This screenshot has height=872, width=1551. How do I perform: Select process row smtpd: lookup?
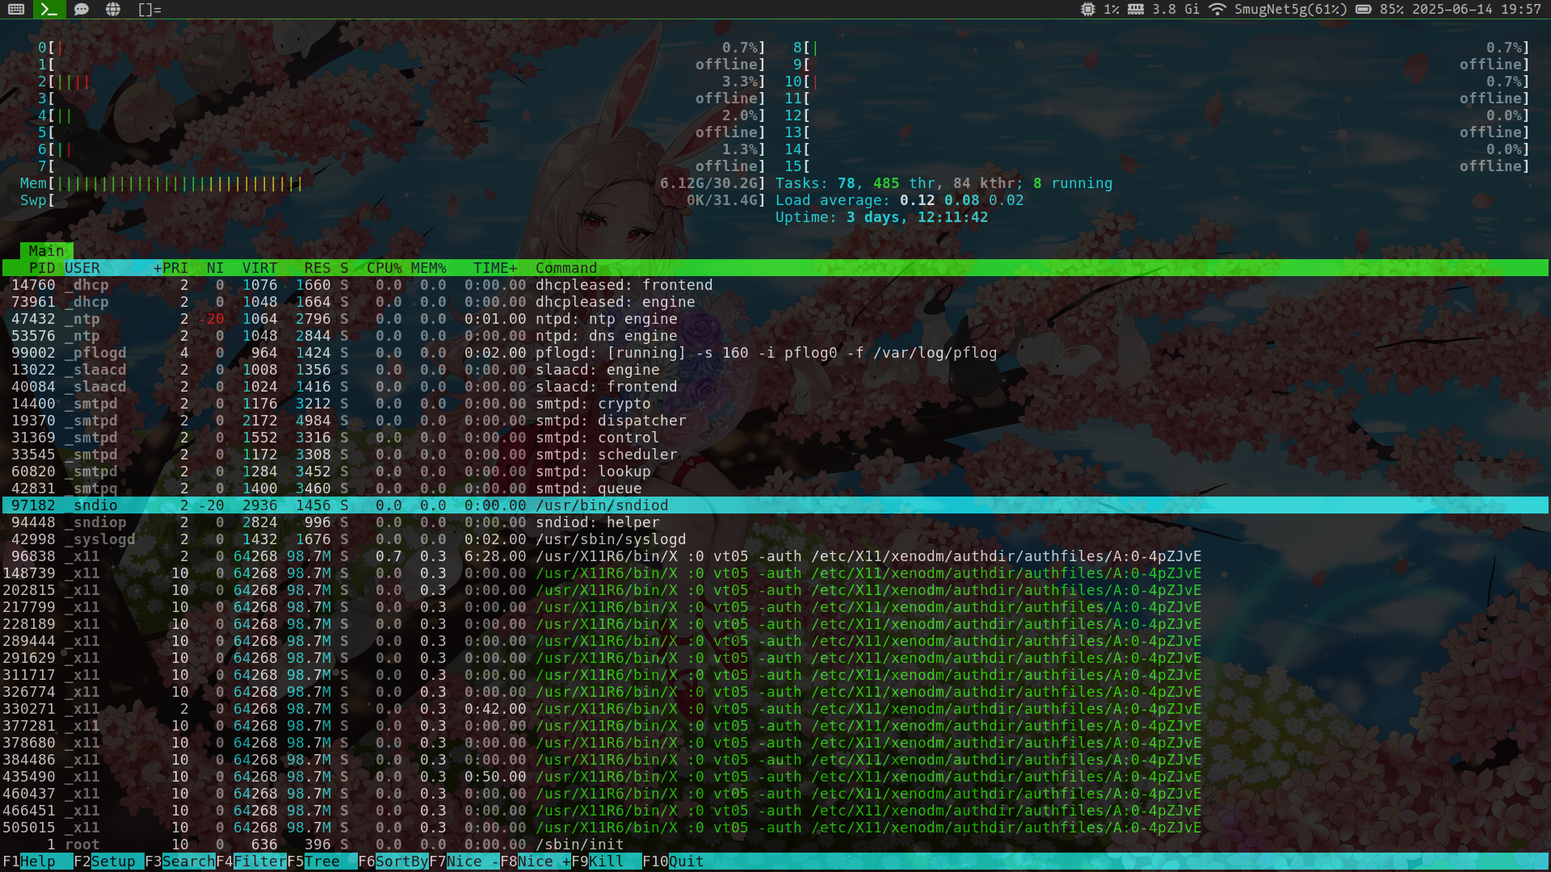tap(775, 472)
